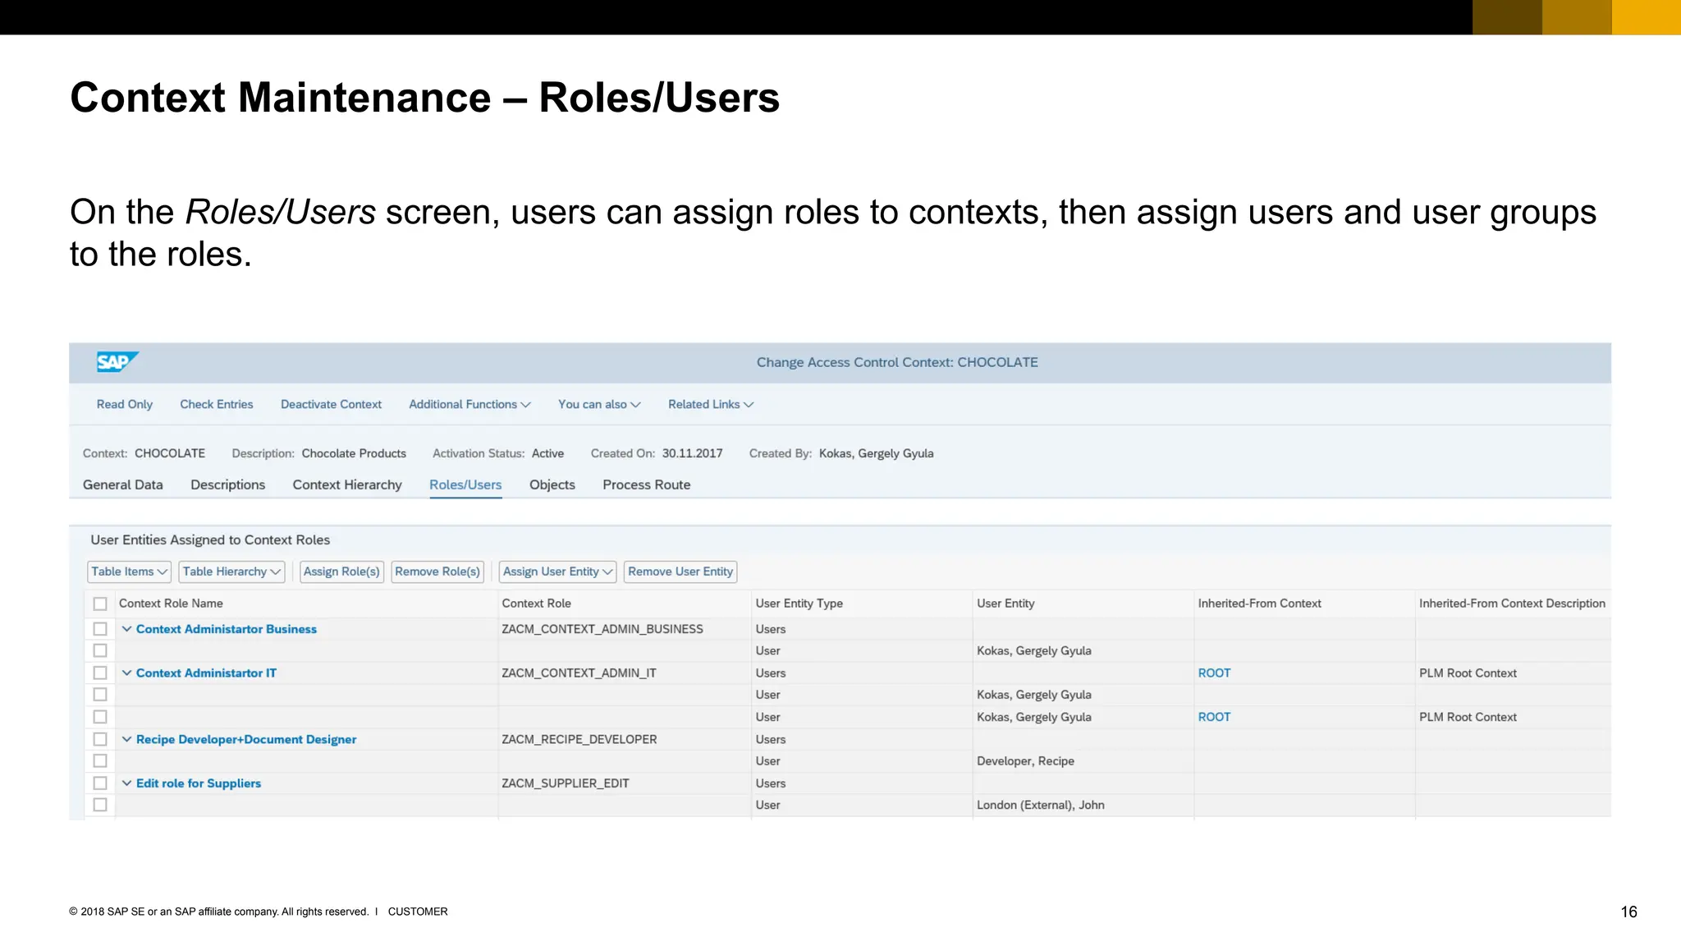Check the Context Administartor Business row checkbox
The height and width of the screenshot is (946, 1681).
click(100, 629)
